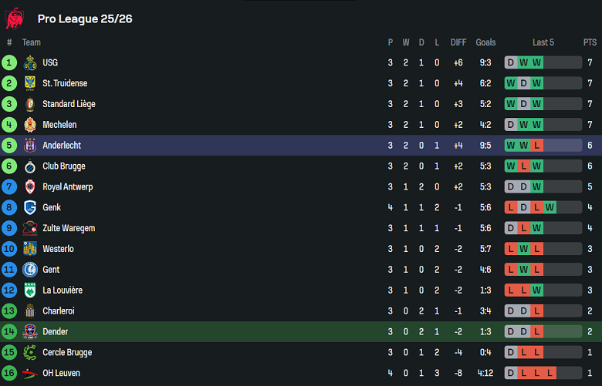Open the Zulte Waregem team page

click(x=68, y=229)
